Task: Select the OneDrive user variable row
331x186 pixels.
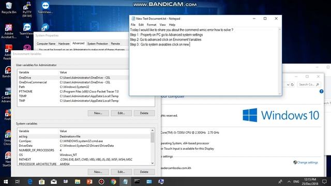Action: click(73, 78)
